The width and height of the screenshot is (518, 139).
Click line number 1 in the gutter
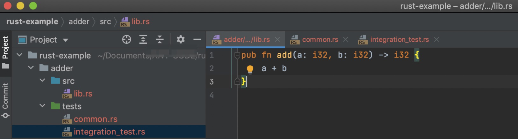tap(212, 55)
